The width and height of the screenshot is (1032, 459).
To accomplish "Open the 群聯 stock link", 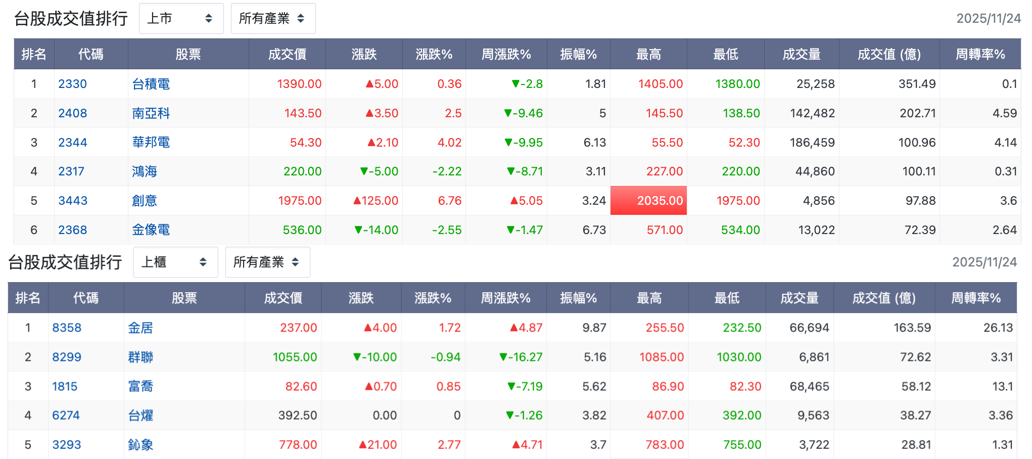I will 140,357.
